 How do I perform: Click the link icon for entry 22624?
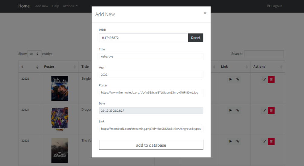point(237,110)
